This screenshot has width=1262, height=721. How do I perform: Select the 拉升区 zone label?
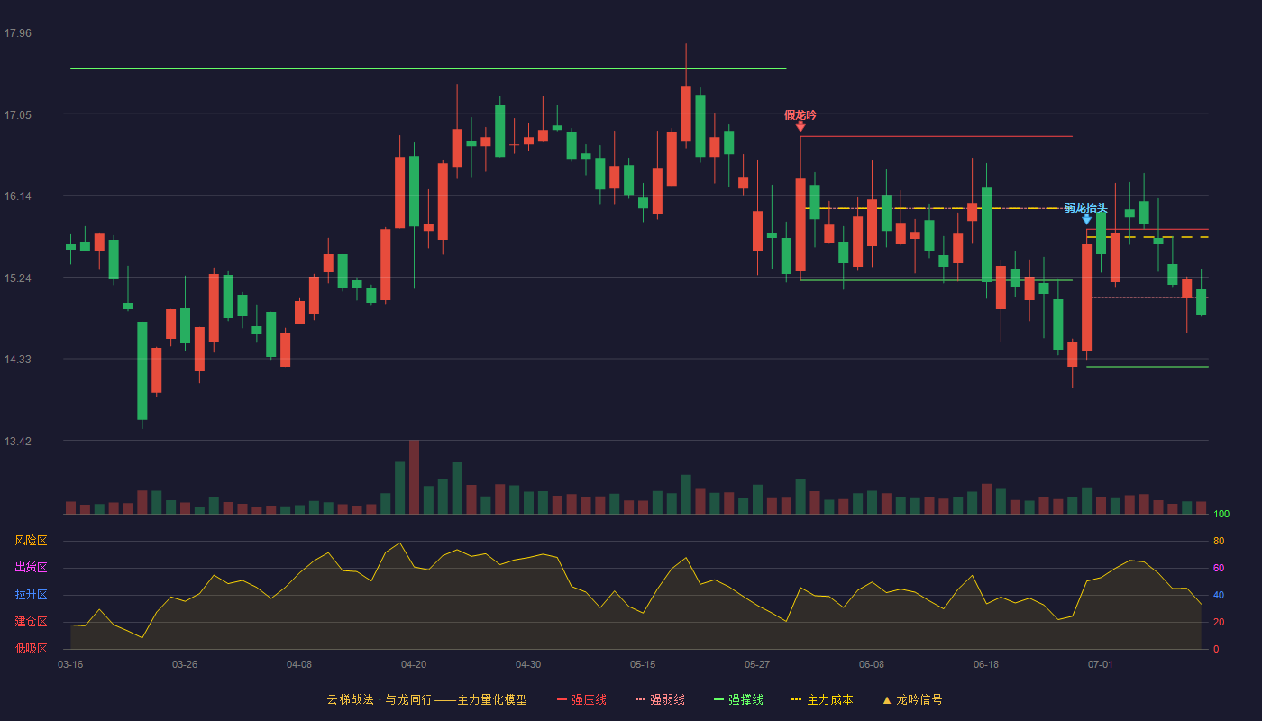pyautogui.click(x=31, y=595)
